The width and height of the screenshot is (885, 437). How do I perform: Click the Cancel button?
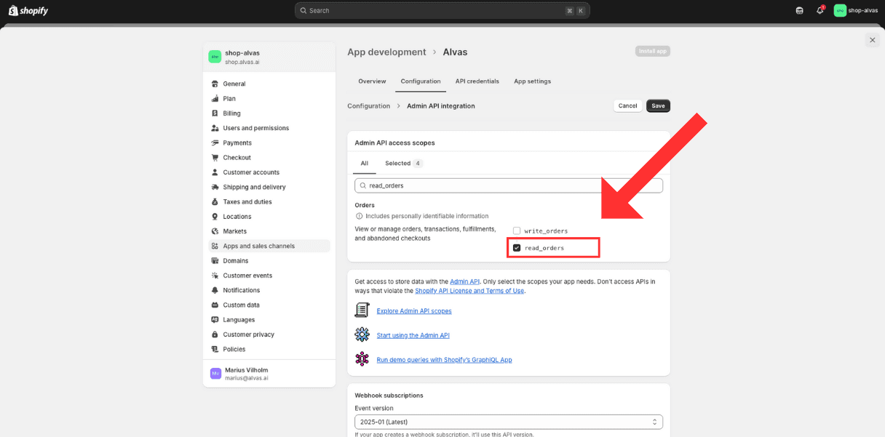pyautogui.click(x=627, y=105)
